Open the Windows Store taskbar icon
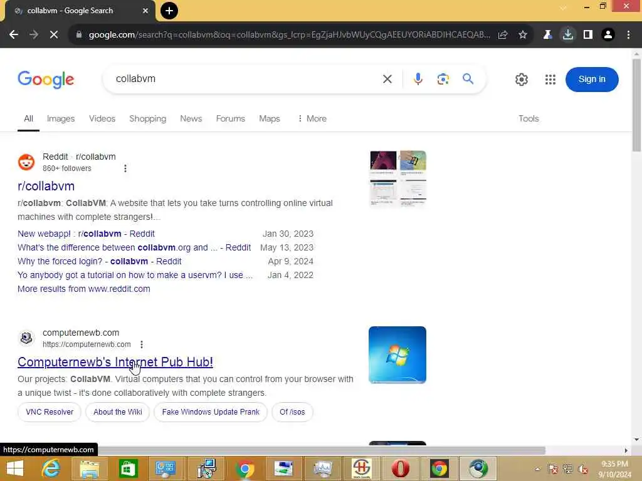The width and height of the screenshot is (642, 481). click(128, 468)
